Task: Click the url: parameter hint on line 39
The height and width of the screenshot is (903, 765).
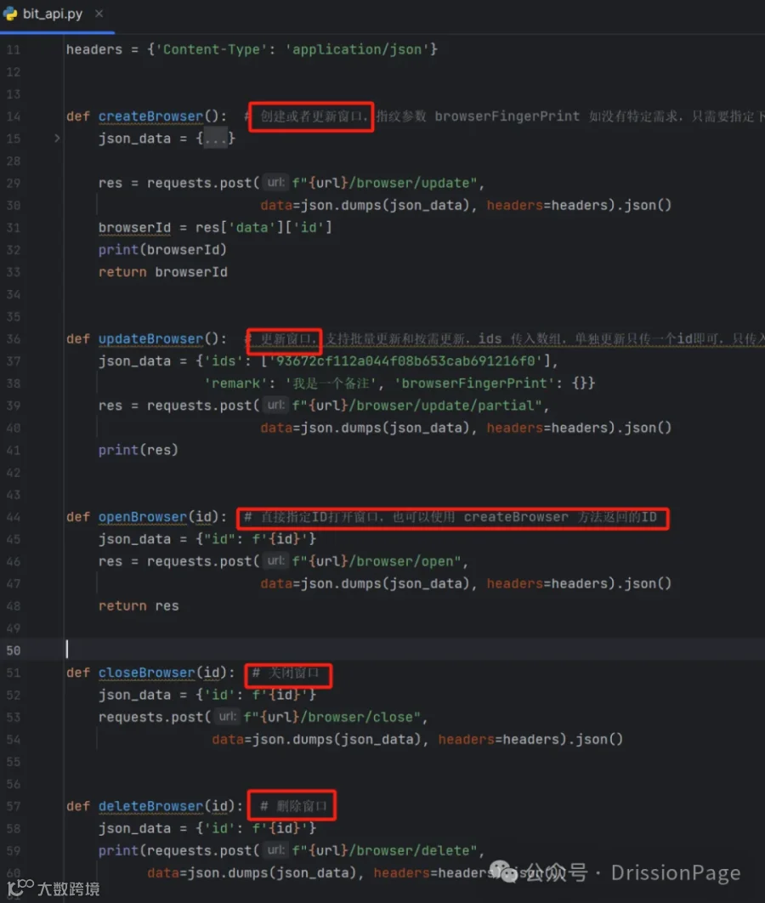Action: click(x=275, y=405)
